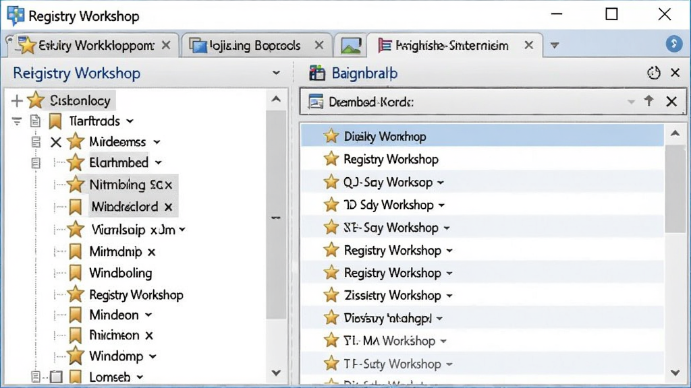This screenshot has width=691, height=388.
Task: Click the star icon beside Wiamlsaip
Action: click(x=76, y=229)
